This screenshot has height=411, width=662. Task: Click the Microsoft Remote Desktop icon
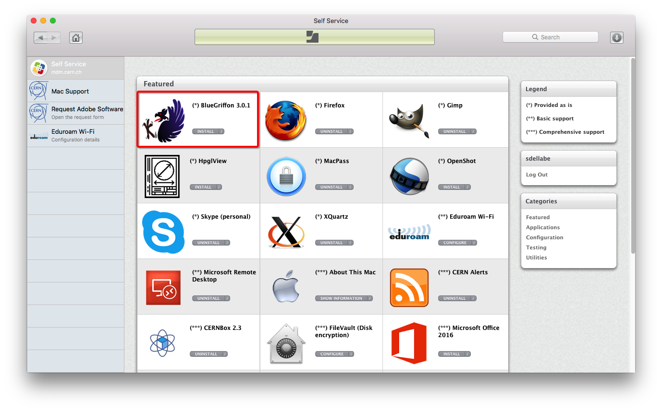[163, 288]
